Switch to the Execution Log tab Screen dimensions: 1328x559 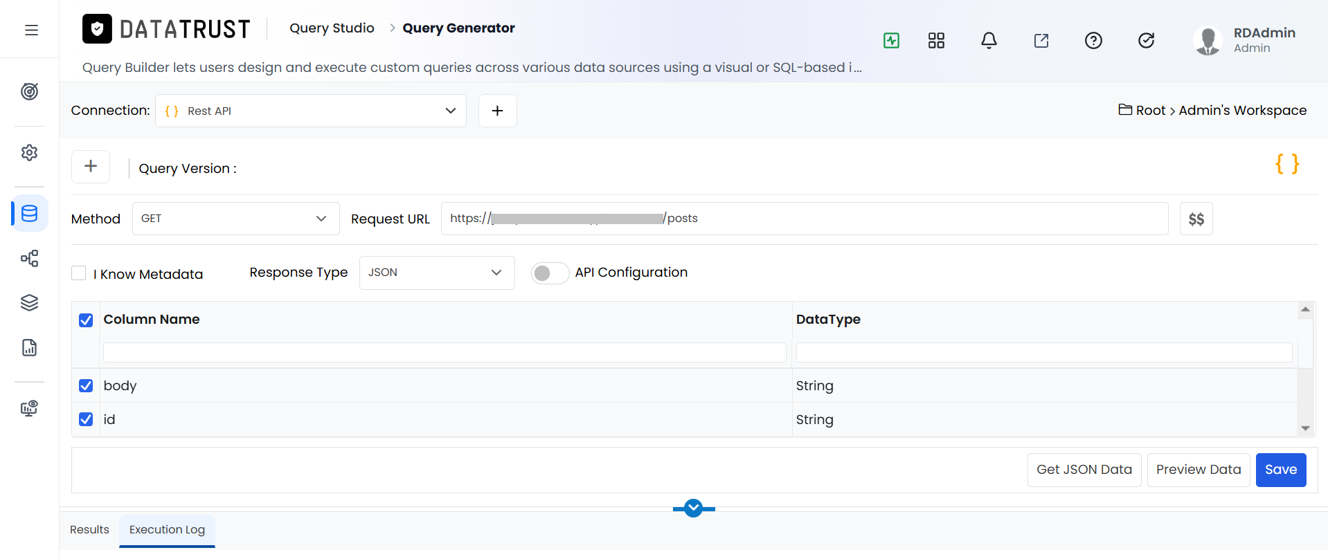[167, 530]
